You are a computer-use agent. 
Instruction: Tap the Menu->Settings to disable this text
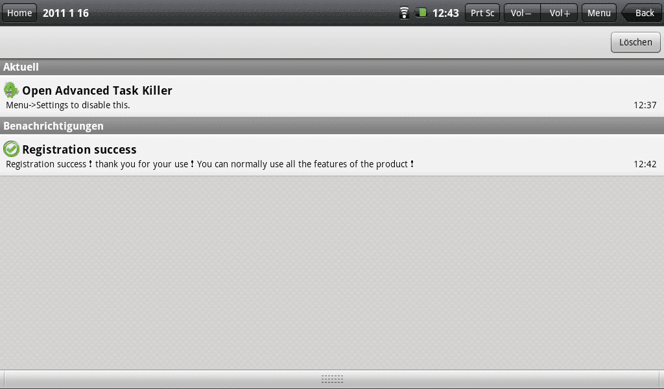67,105
